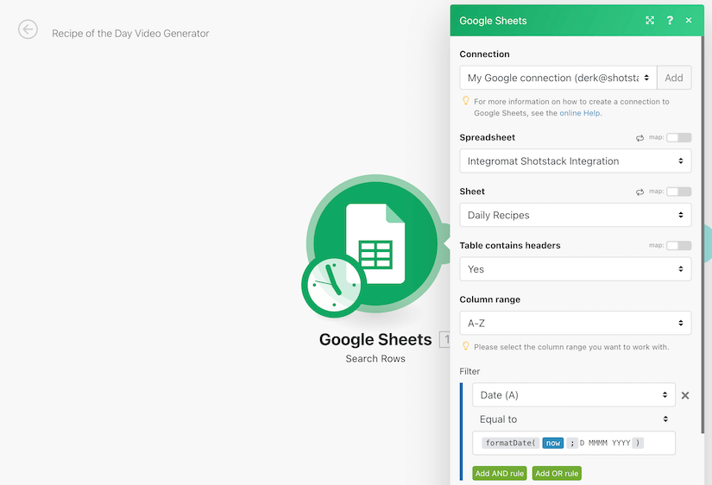Click the online Help link
Viewport: 712px width, 485px height.
(579, 113)
